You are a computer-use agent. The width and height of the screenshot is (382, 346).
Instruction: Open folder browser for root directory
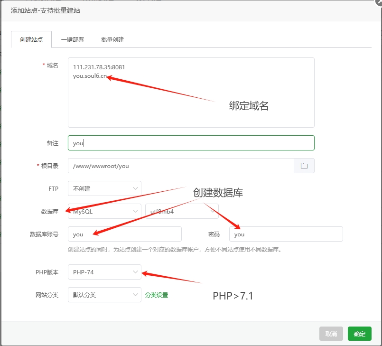(304, 166)
